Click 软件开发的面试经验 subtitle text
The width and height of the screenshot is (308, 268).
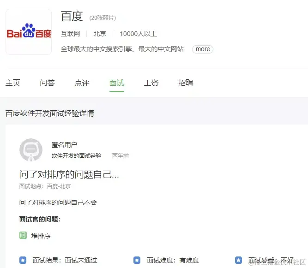76,156
